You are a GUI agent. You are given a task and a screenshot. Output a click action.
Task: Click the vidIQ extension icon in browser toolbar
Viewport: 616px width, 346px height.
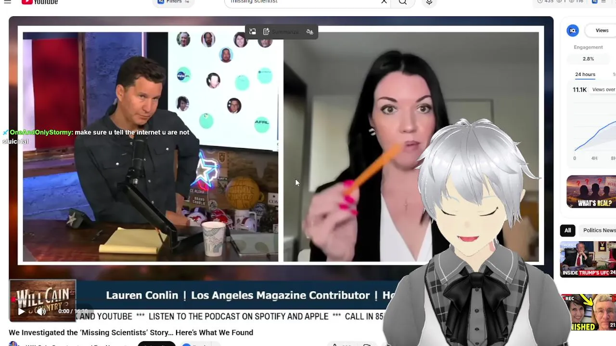coord(595,2)
